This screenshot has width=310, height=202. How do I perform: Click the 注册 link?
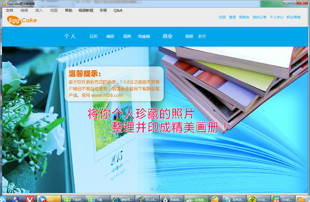point(222,17)
